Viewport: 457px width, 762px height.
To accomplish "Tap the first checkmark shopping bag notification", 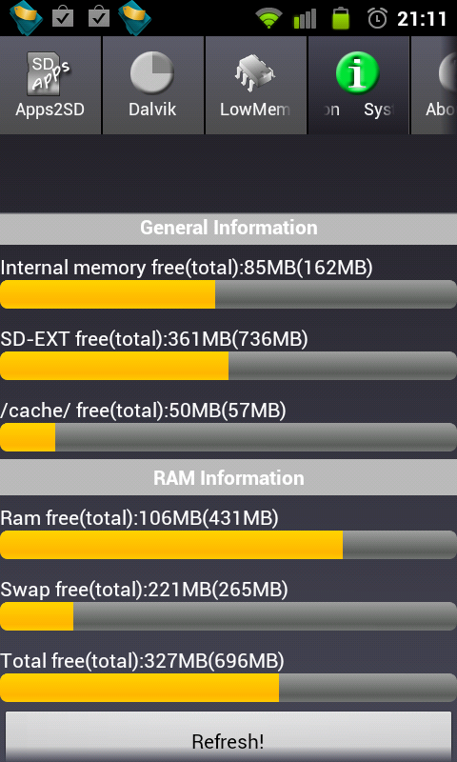I will pos(63,17).
